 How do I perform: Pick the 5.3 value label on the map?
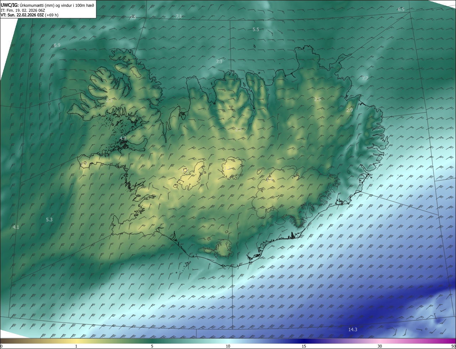(49, 219)
